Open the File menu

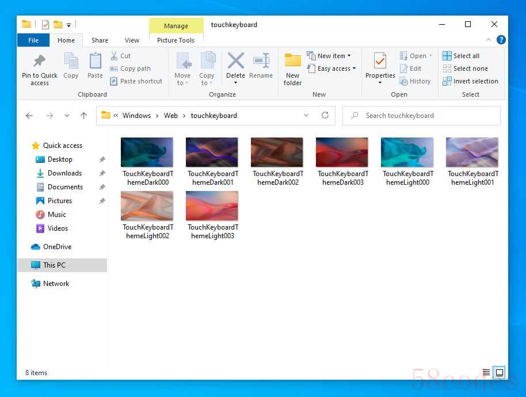coord(33,40)
